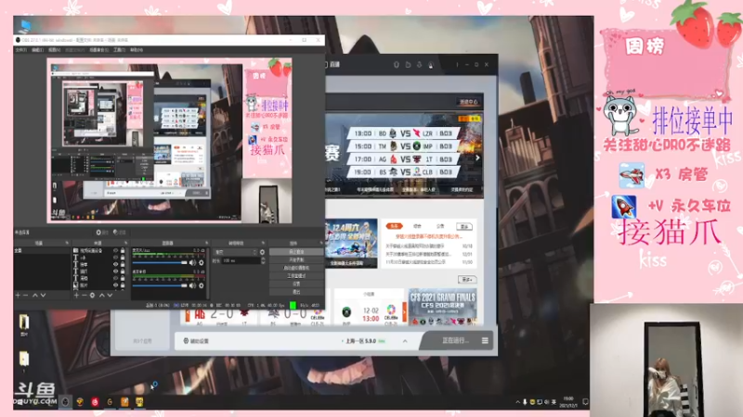The height and width of the screenshot is (417, 743).
Task: Pop out the Sources dock panel icon
Action: pos(125,243)
